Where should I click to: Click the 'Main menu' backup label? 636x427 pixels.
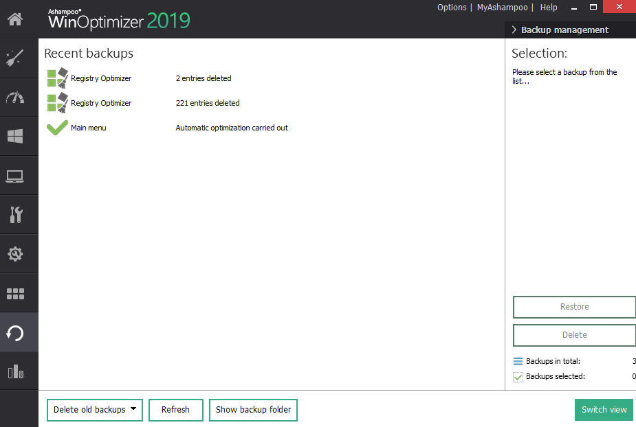89,128
